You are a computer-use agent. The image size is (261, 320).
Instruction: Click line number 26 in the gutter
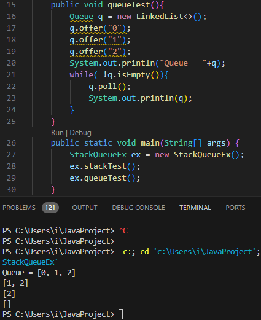click(11, 143)
